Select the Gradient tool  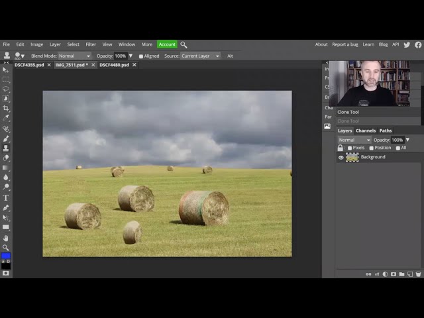[6, 168]
